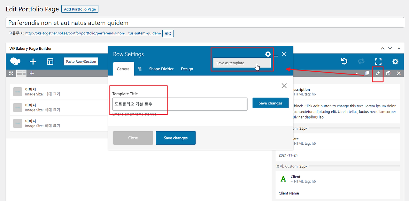Choose Save as template menu item
The image size is (409, 201).
click(242, 63)
